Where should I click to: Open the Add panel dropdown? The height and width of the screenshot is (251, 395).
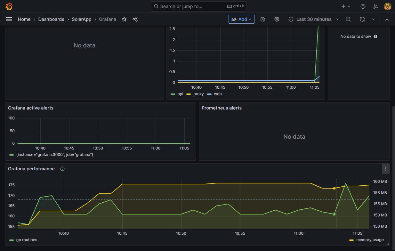[x=241, y=19]
